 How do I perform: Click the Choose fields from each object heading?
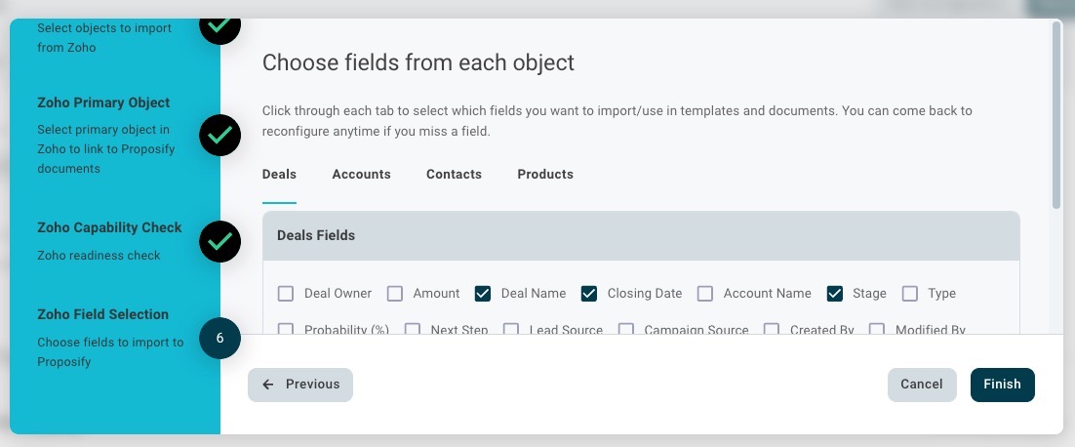tap(418, 62)
